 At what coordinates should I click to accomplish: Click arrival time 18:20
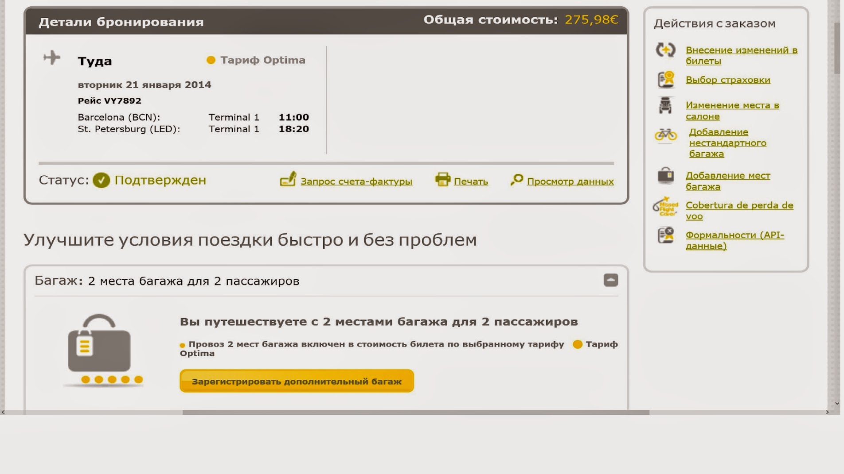coord(293,129)
